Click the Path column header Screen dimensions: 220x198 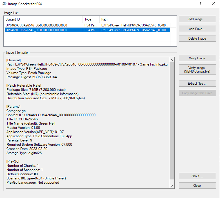pyautogui.click(x=135, y=19)
